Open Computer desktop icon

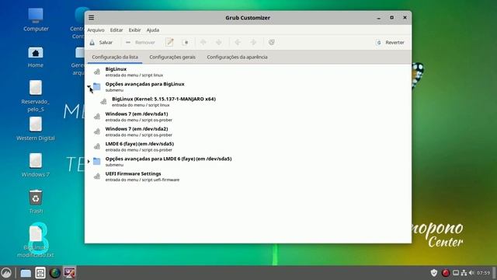36,19
